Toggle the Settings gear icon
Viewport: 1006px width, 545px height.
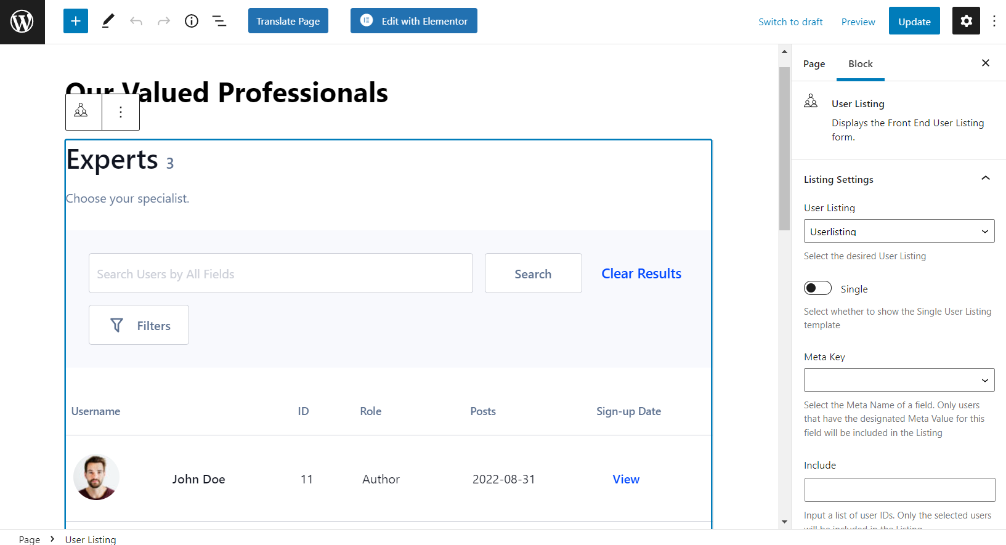[966, 21]
